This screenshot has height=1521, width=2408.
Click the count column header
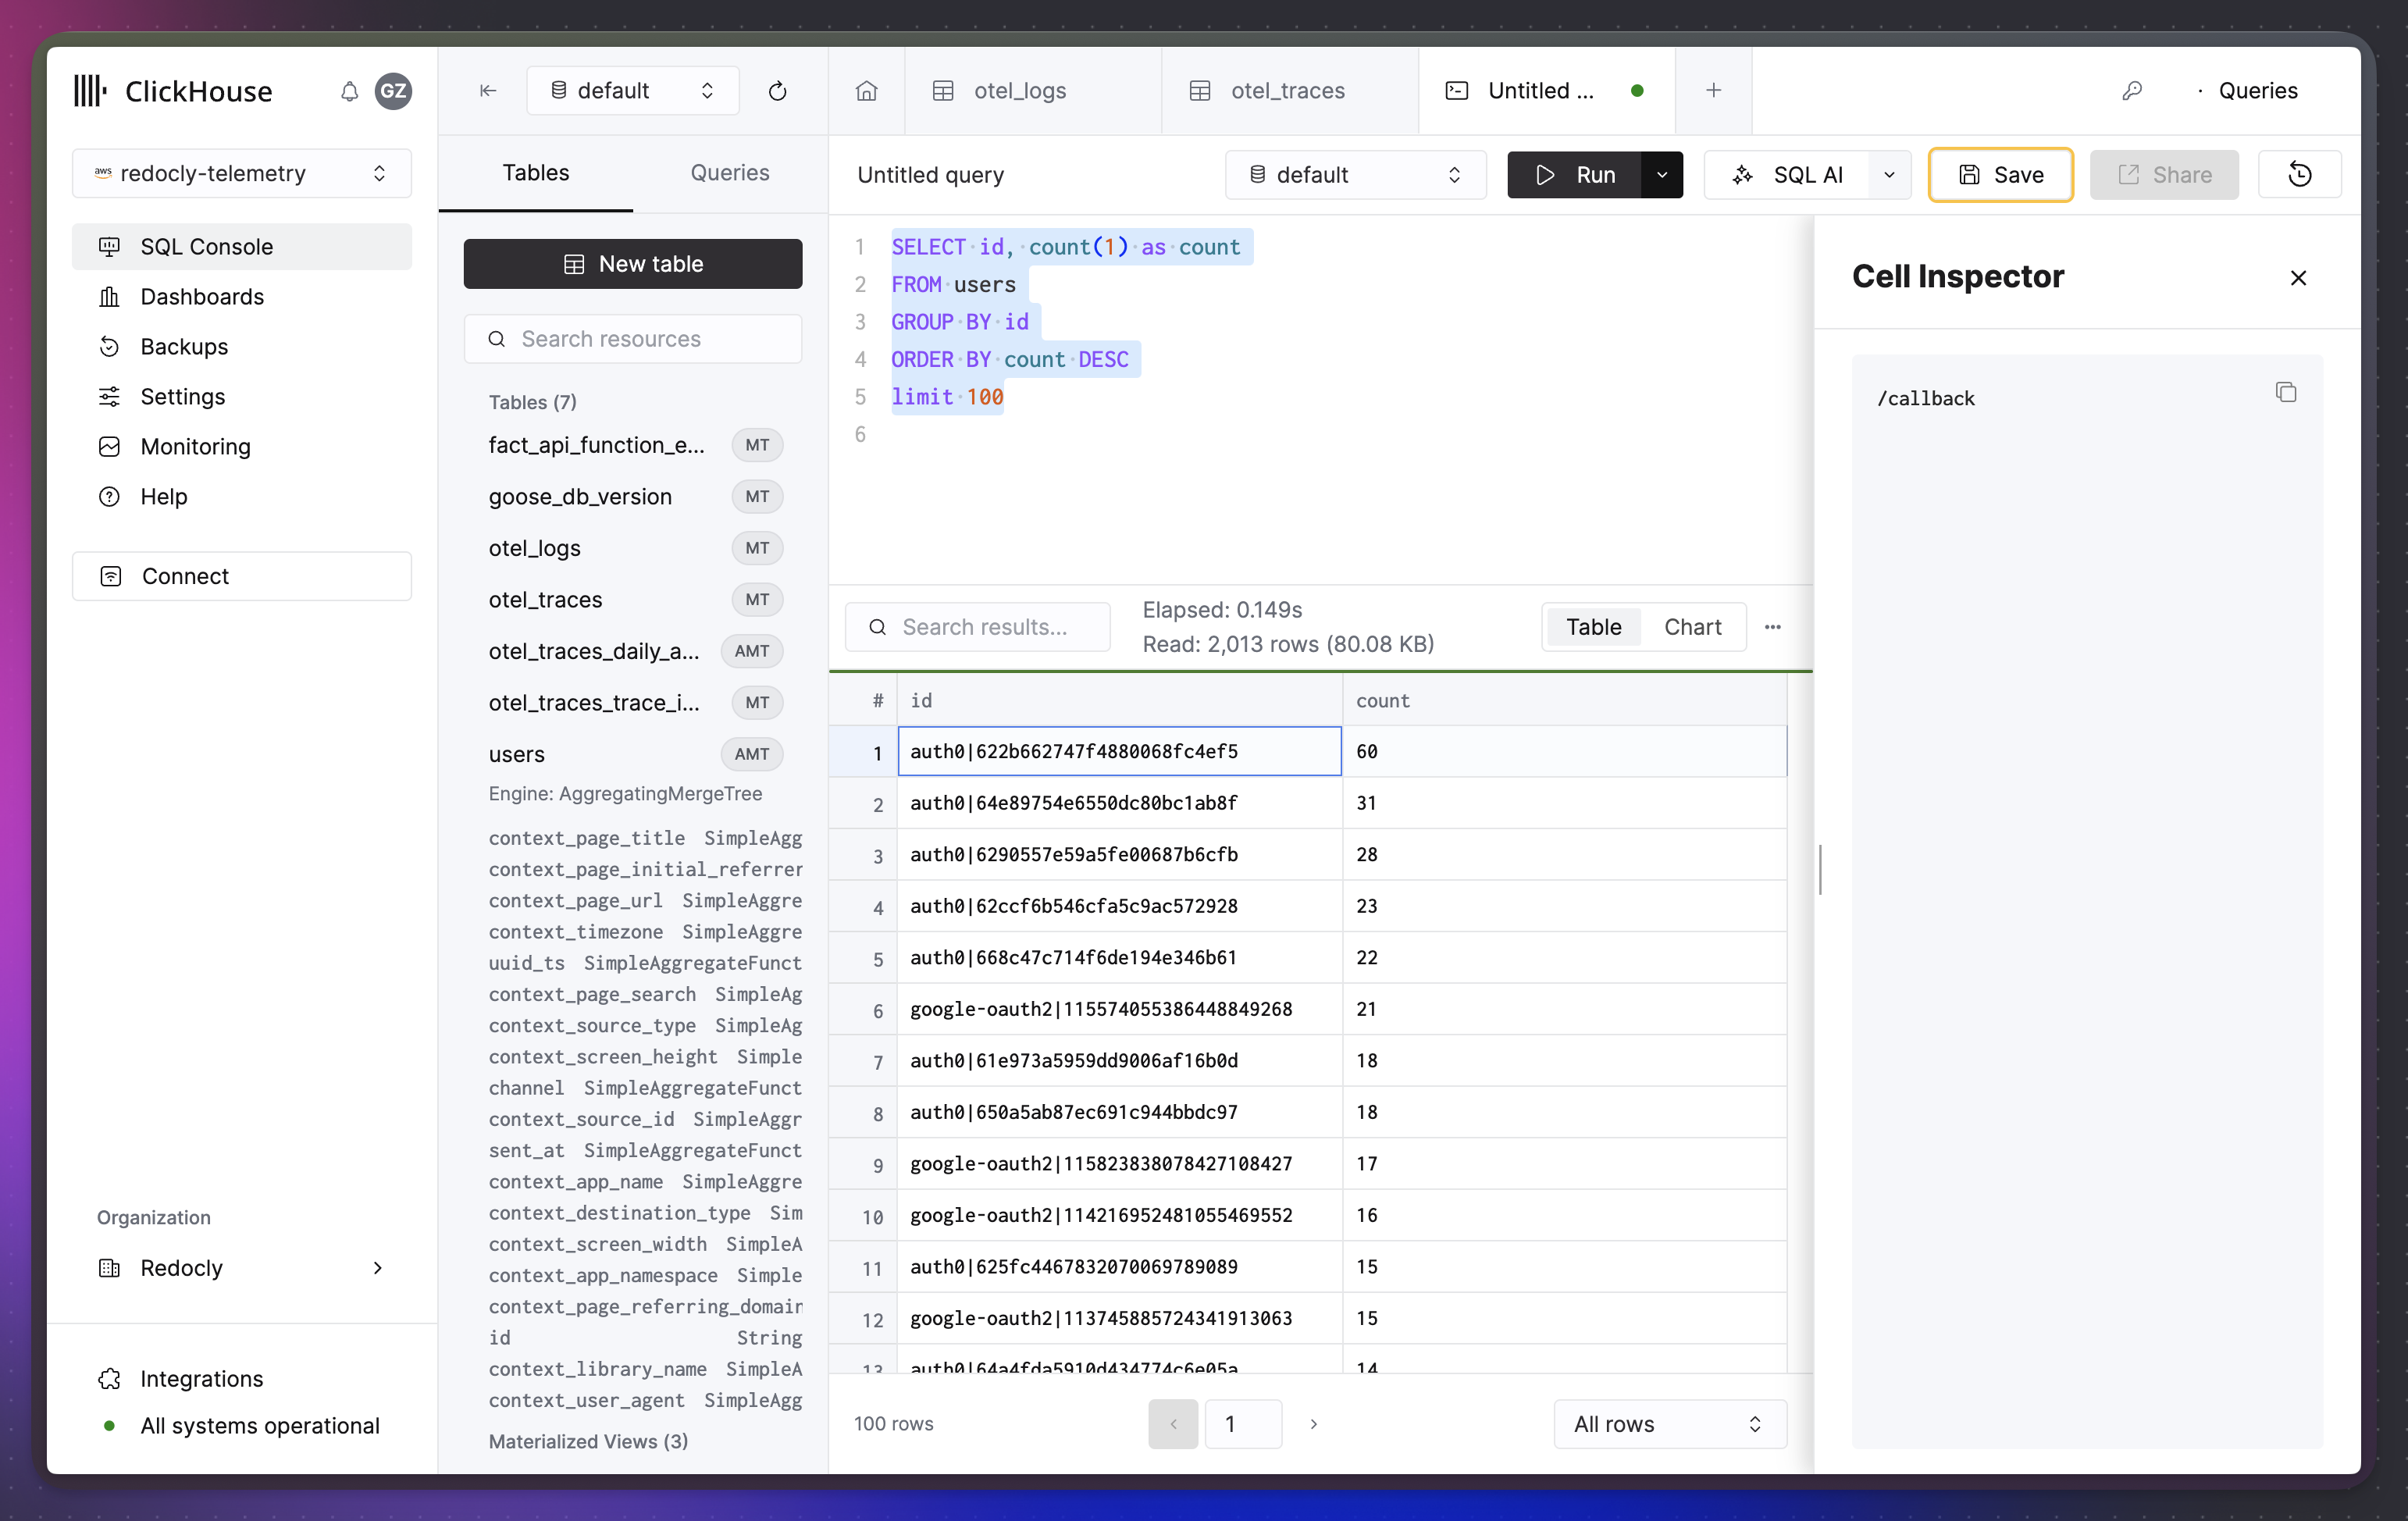point(1564,701)
